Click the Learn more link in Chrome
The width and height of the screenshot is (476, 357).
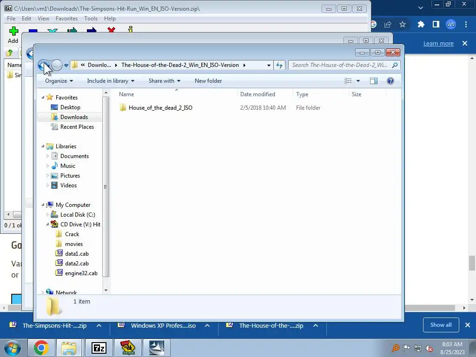[438, 43]
